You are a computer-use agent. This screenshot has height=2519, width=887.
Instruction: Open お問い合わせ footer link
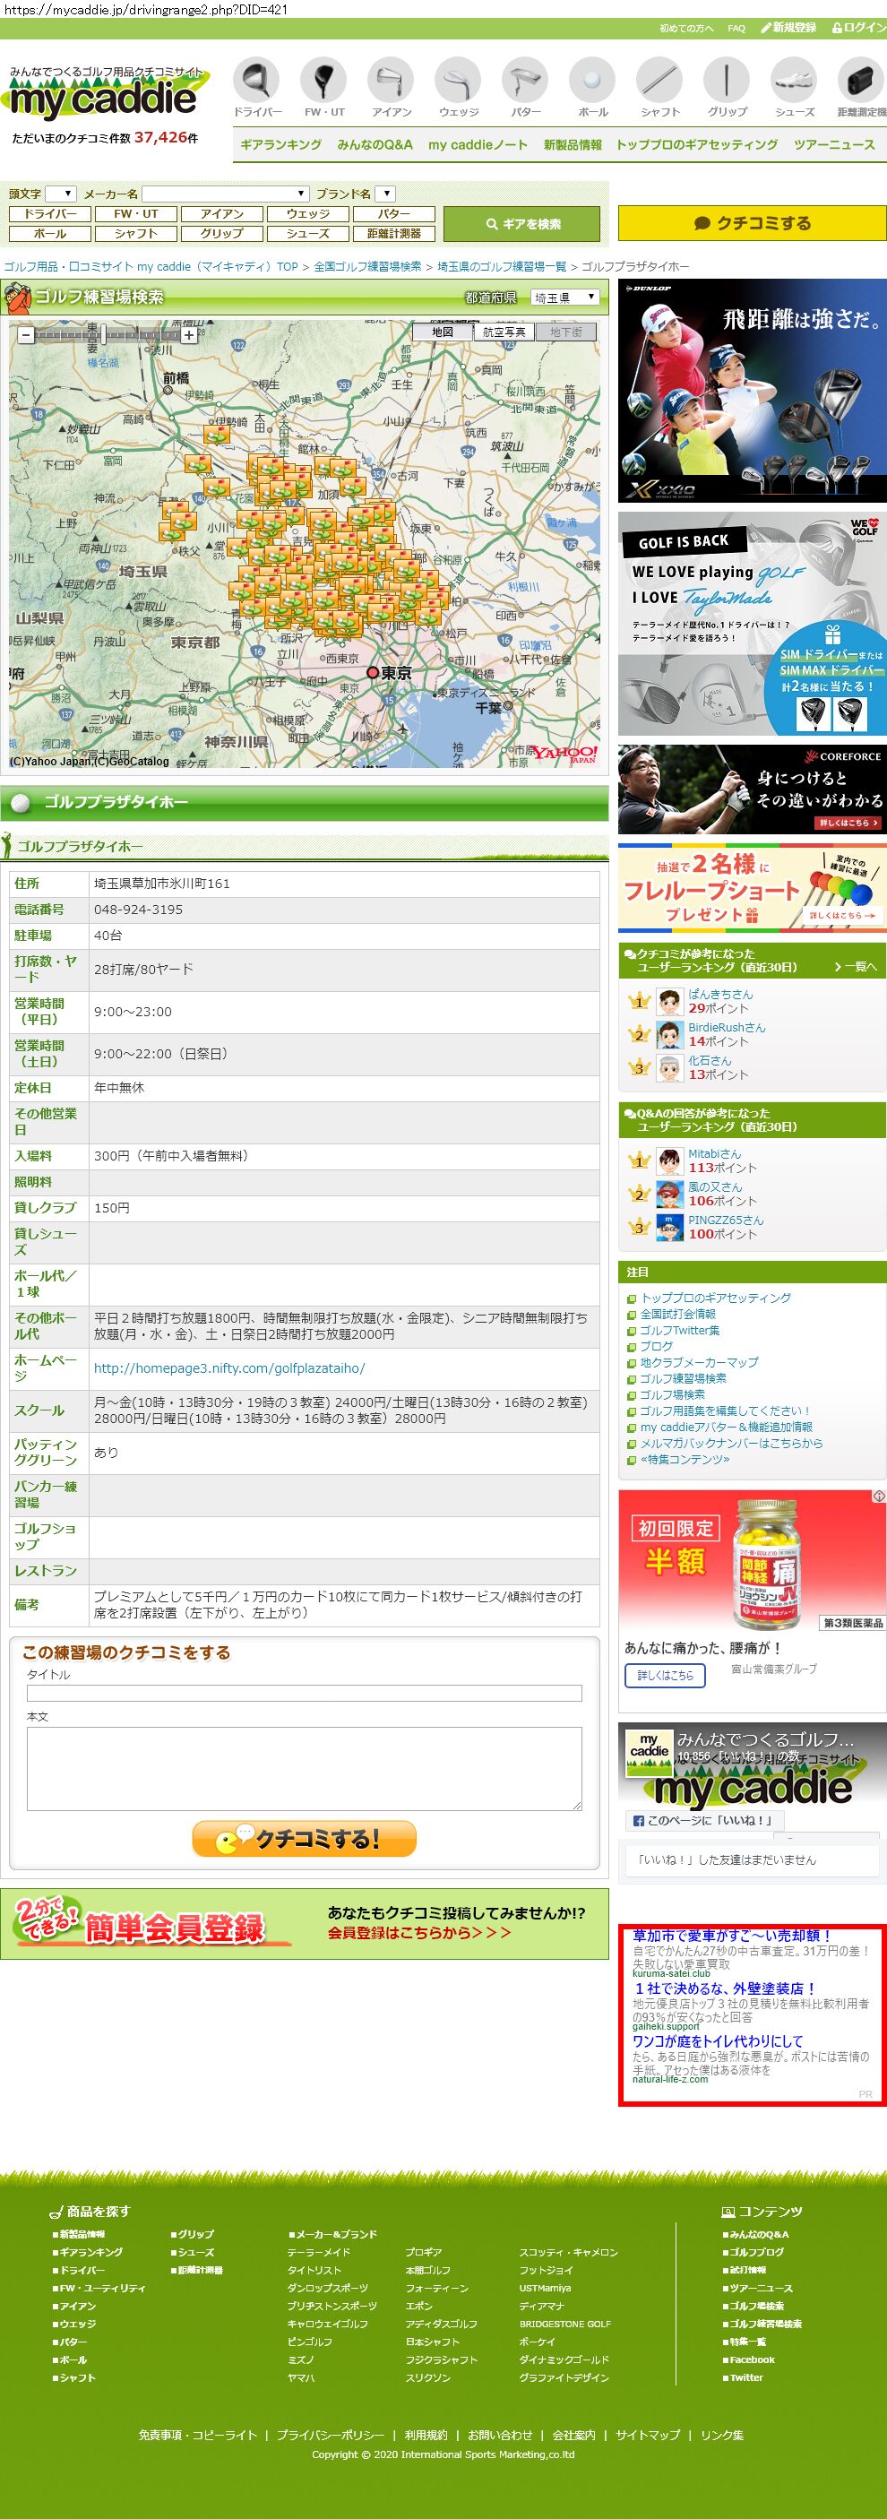click(x=500, y=2435)
